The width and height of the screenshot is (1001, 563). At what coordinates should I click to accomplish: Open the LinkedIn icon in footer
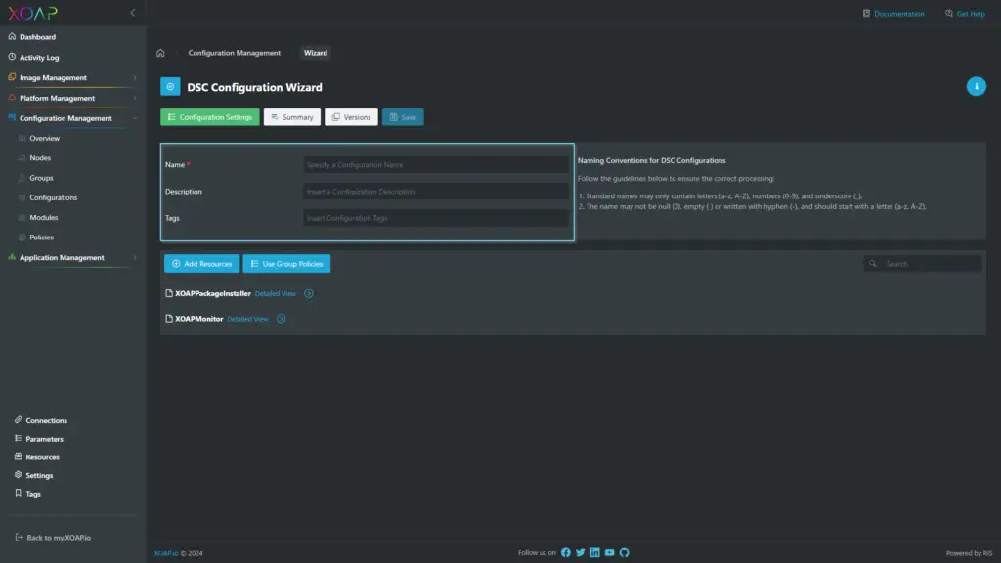pos(595,553)
